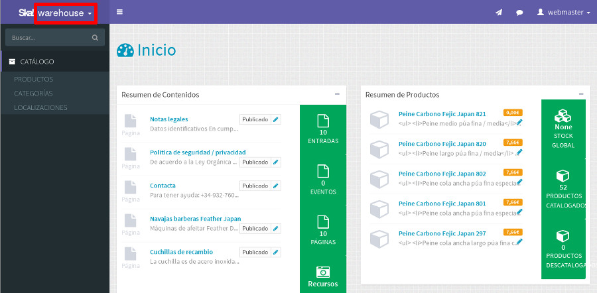Viewport: 597px width, 293px height.
Task: Edit Peine Fejic Japan 802 pencil icon
Action: click(x=519, y=182)
